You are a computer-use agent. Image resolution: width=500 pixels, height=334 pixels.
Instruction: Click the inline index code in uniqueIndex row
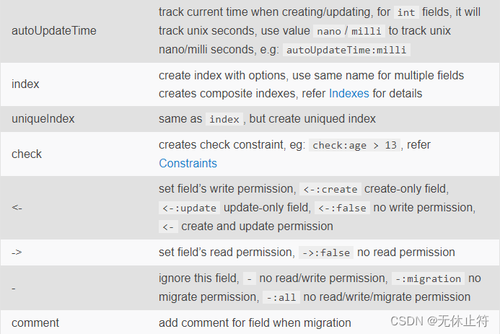[224, 119]
